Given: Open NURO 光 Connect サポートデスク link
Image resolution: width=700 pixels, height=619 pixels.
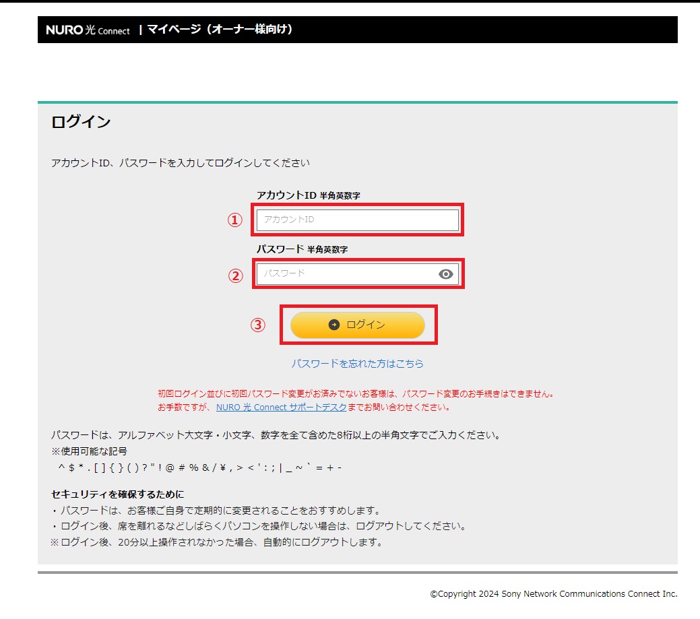Looking at the screenshot, I should click(281, 407).
